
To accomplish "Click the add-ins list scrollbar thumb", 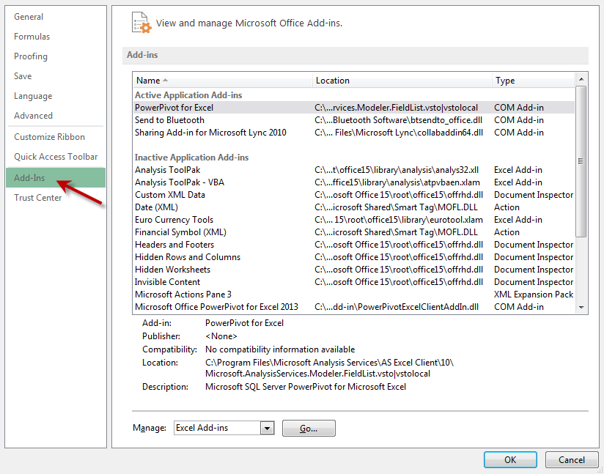I will coord(581,161).
